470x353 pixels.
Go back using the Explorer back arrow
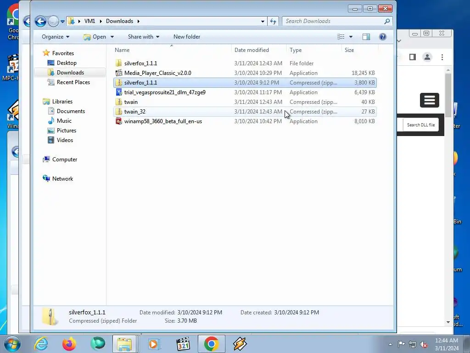tap(40, 21)
